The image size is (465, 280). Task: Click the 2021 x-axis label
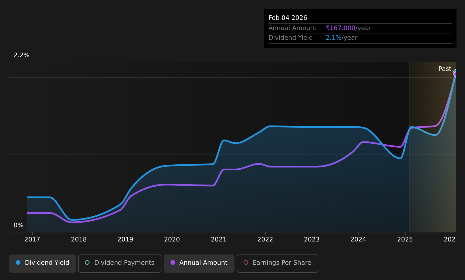pos(219,239)
